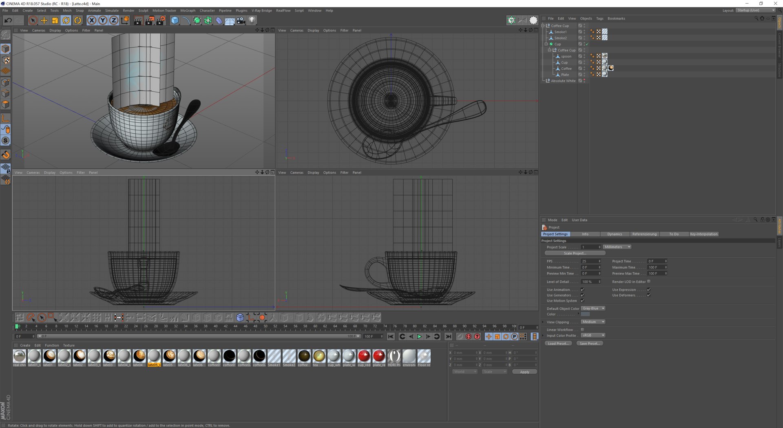This screenshot has height=428, width=783.
Task: Open the Millimeters unit dropdown
Action: coord(617,247)
